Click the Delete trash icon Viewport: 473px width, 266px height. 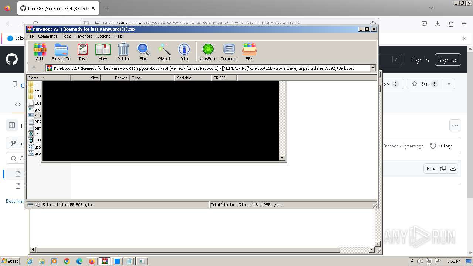point(123,52)
